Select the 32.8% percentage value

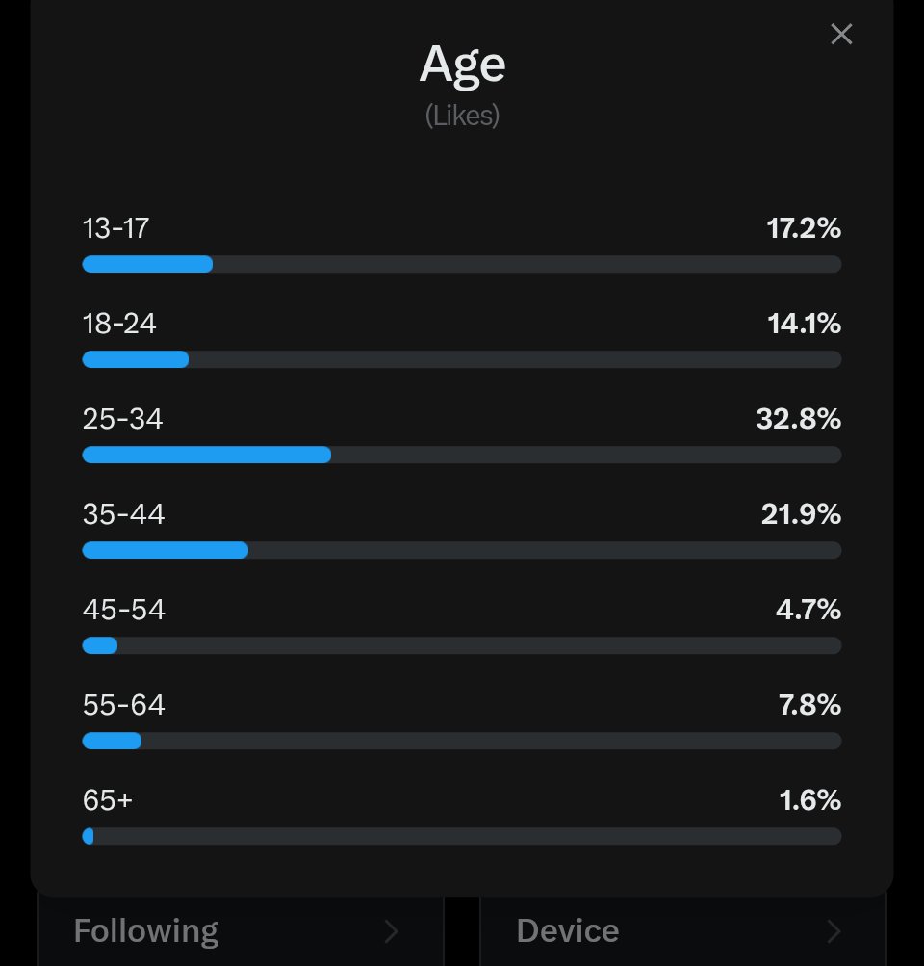pos(799,419)
